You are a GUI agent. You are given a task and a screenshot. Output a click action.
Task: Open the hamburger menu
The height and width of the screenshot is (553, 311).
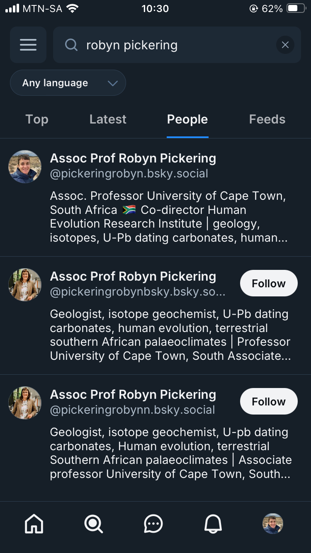[28, 45]
